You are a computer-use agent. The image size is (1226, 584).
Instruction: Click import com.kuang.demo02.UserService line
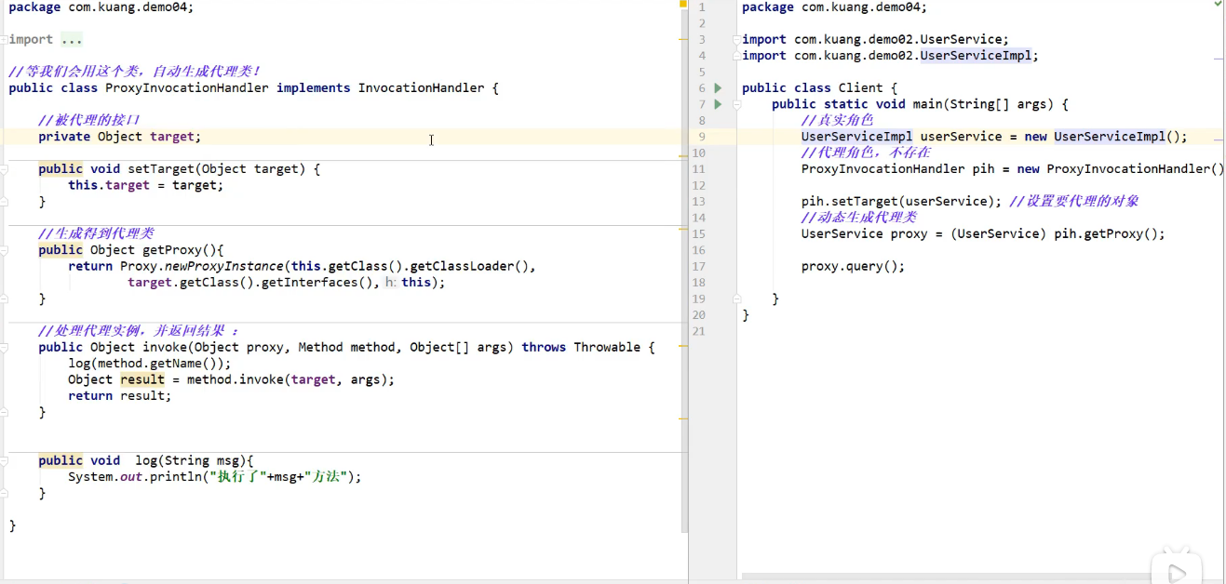876,40
